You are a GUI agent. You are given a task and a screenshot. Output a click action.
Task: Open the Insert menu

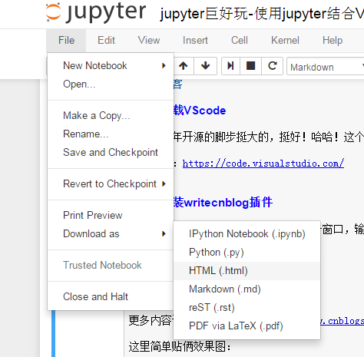[x=195, y=41]
